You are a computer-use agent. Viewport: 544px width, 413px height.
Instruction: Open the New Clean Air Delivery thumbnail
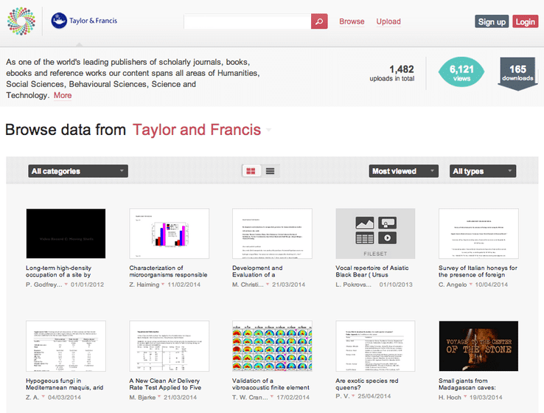(170, 346)
